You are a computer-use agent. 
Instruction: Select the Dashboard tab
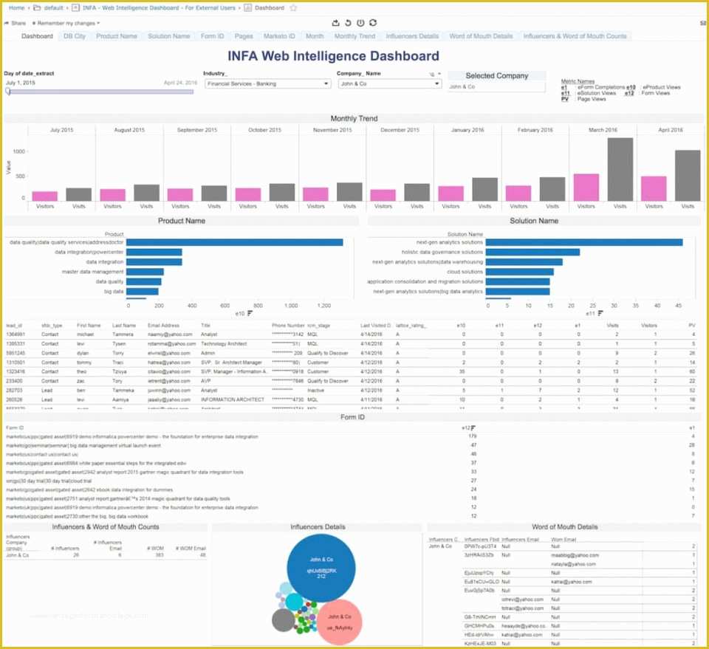coord(37,36)
